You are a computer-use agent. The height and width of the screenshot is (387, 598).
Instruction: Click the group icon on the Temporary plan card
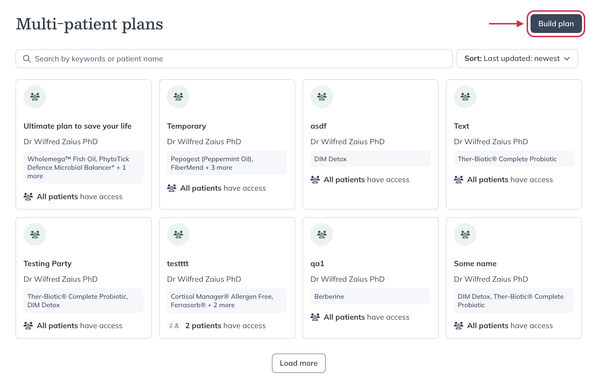point(178,96)
